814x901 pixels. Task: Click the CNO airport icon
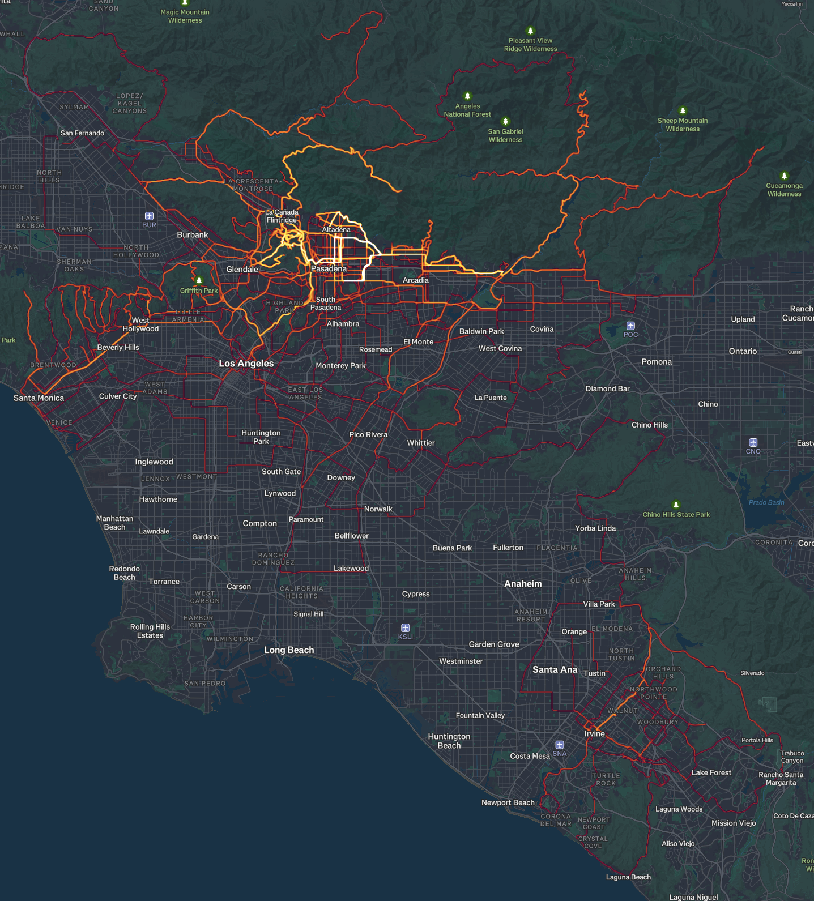[753, 442]
